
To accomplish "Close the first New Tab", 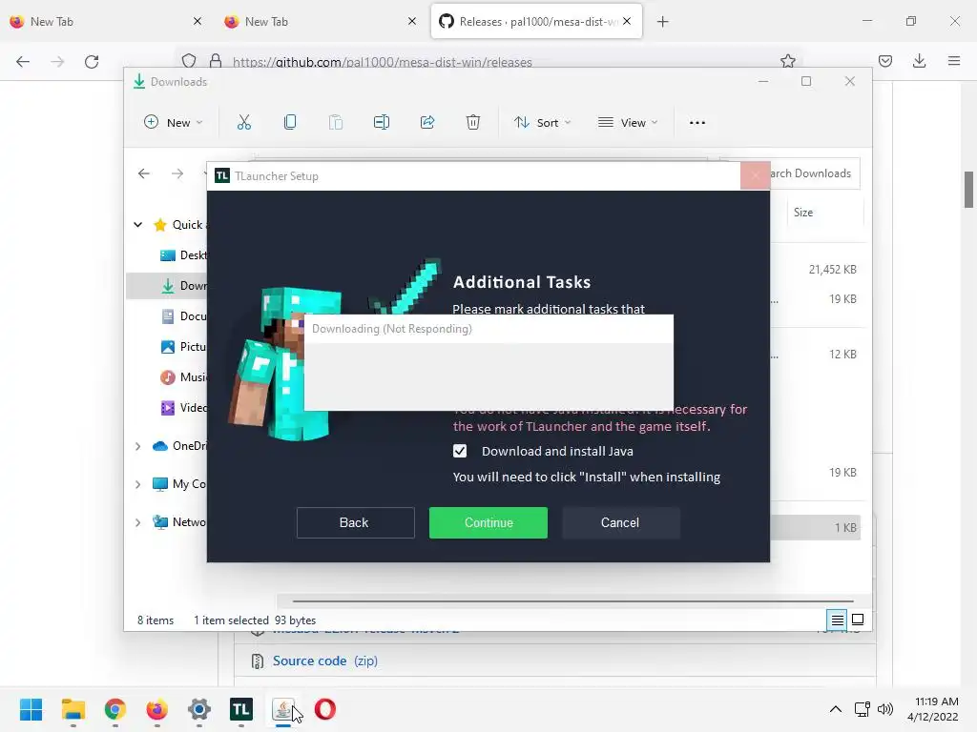I will 197,22.
